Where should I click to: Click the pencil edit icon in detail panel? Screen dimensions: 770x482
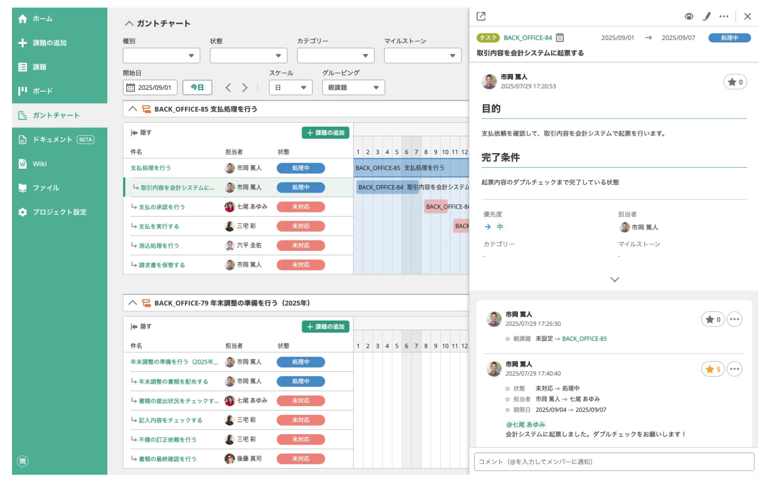pos(707,16)
